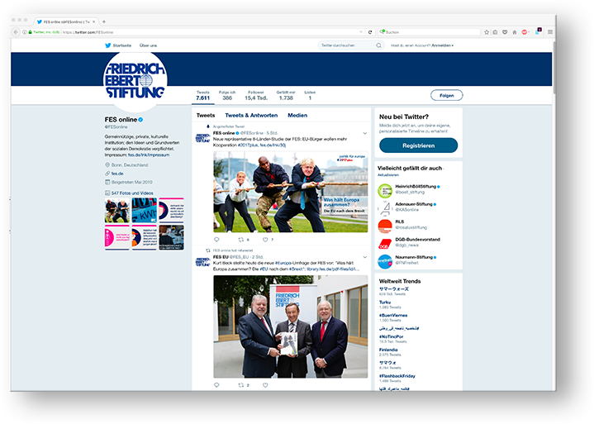Expand the pinned tweet options chevron

pyautogui.click(x=365, y=133)
